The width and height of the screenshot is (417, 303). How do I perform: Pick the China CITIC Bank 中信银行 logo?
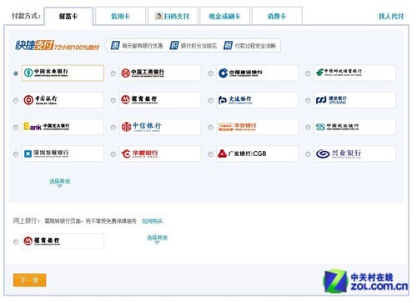coord(160,127)
